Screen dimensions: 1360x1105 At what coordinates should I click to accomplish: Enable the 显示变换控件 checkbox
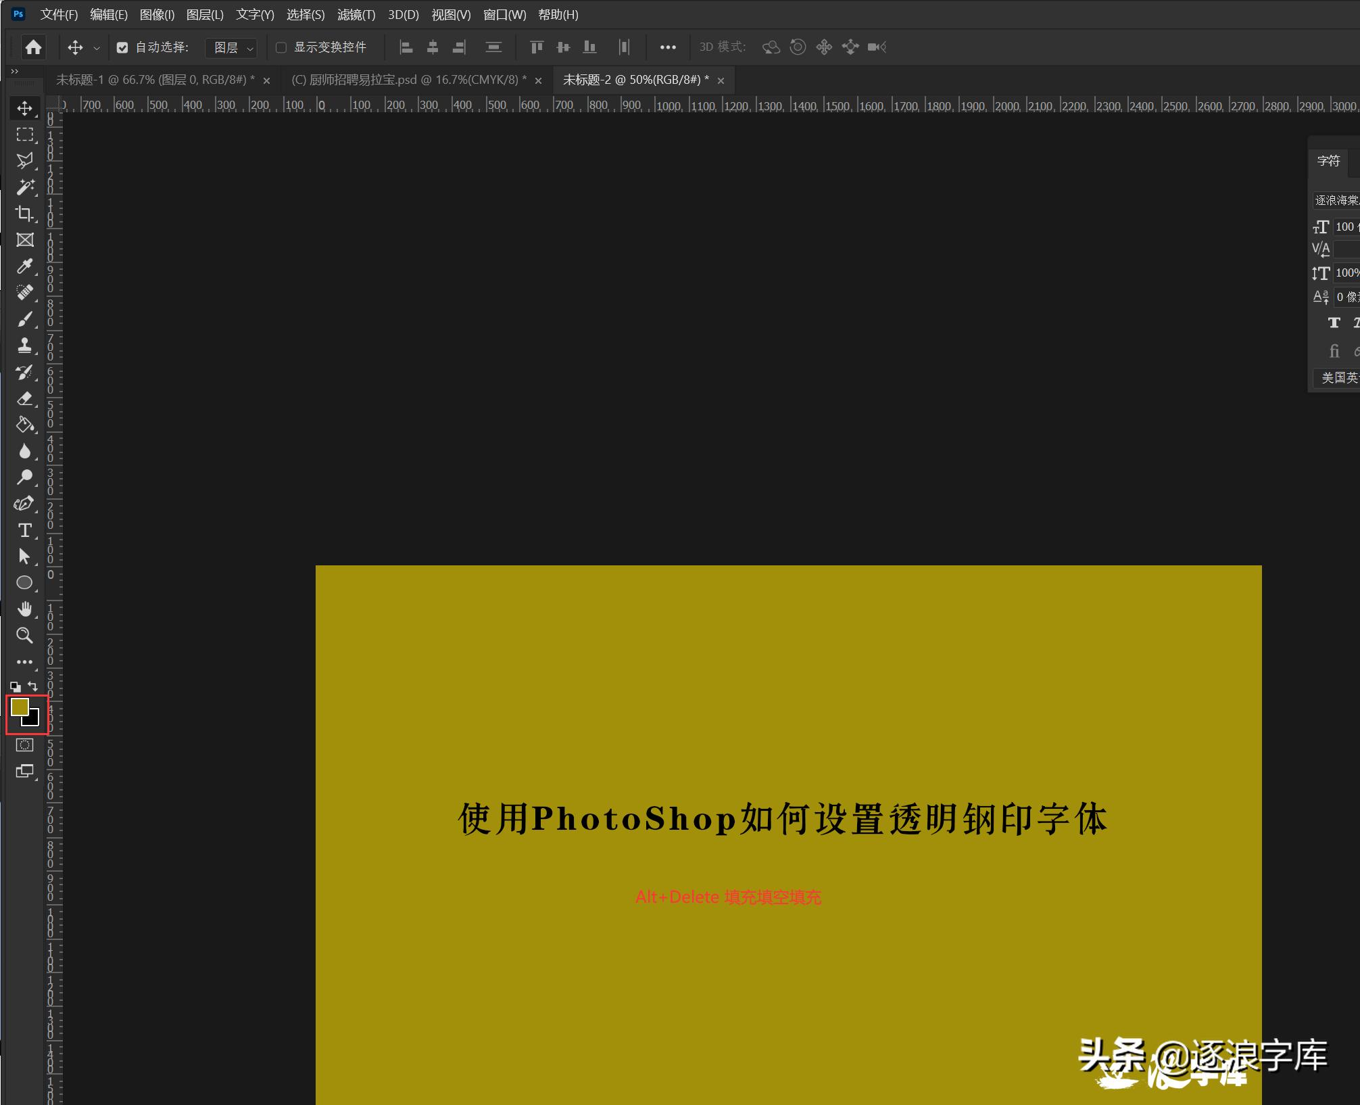(x=282, y=47)
